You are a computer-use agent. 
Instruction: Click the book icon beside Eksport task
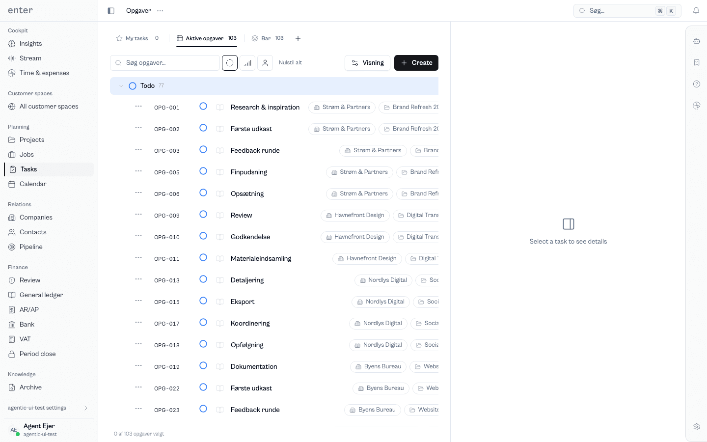220,302
